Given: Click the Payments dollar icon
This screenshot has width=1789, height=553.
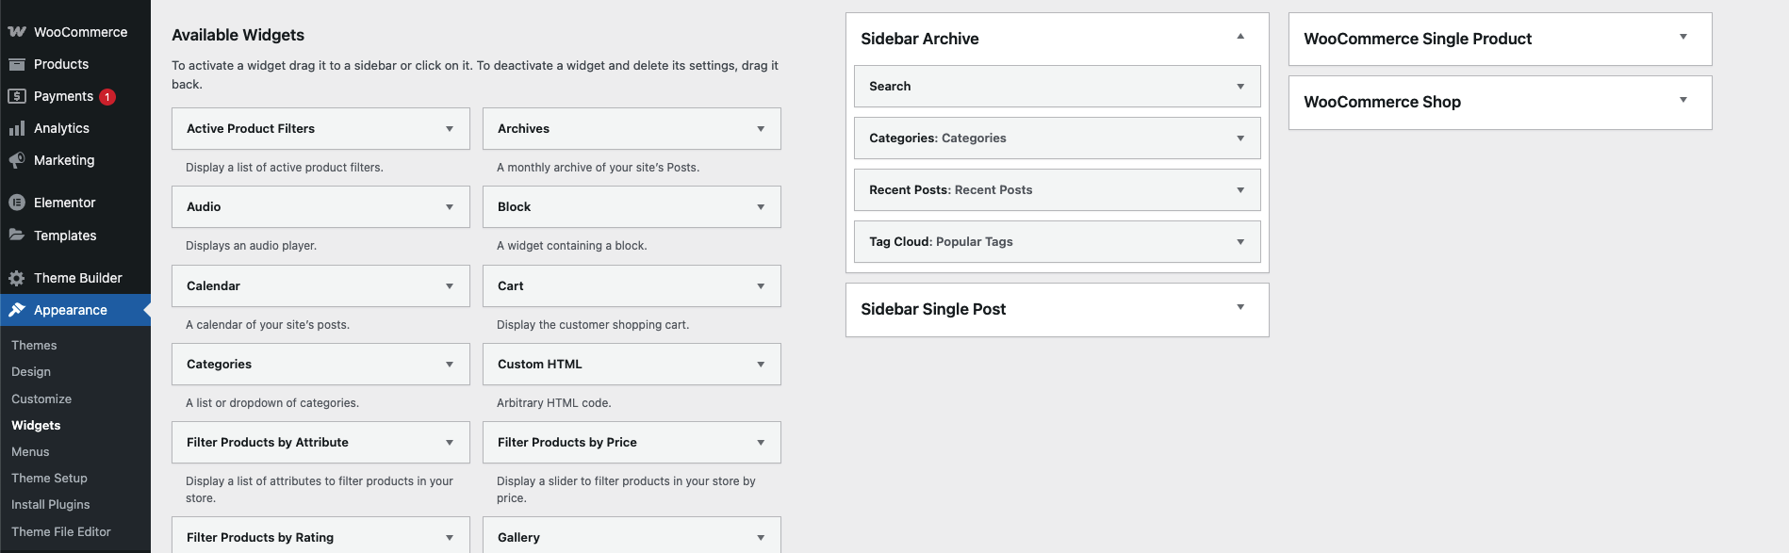Looking at the screenshot, I should click(x=17, y=96).
